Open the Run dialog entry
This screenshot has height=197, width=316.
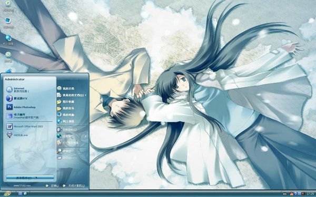pyautogui.click(x=64, y=158)
